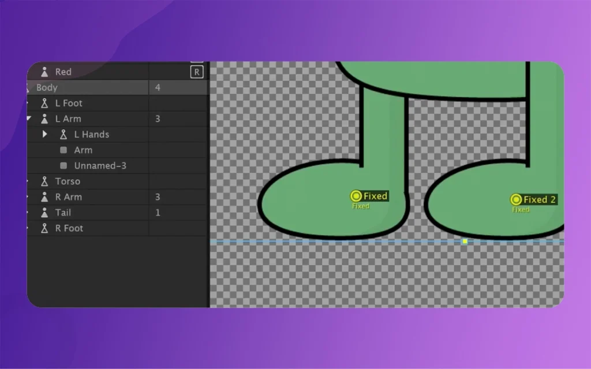591x369 pixels.
Task: Select the Fixed 2 handle on right foot
Action: pos(516,199)
